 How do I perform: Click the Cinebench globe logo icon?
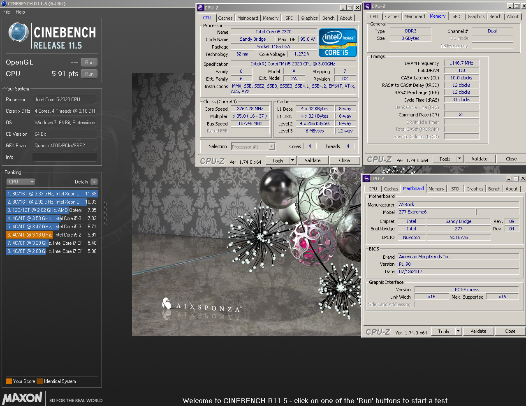coord(19,33)
